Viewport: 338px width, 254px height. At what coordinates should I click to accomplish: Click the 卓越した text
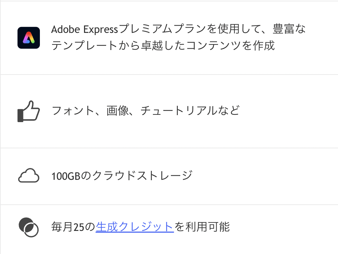click(163, 45)
